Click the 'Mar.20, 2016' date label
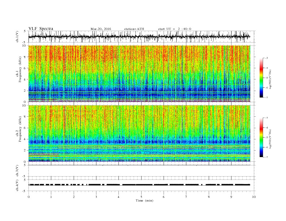The width and height of the screenshot is (286, 221). tap(101, 29)
